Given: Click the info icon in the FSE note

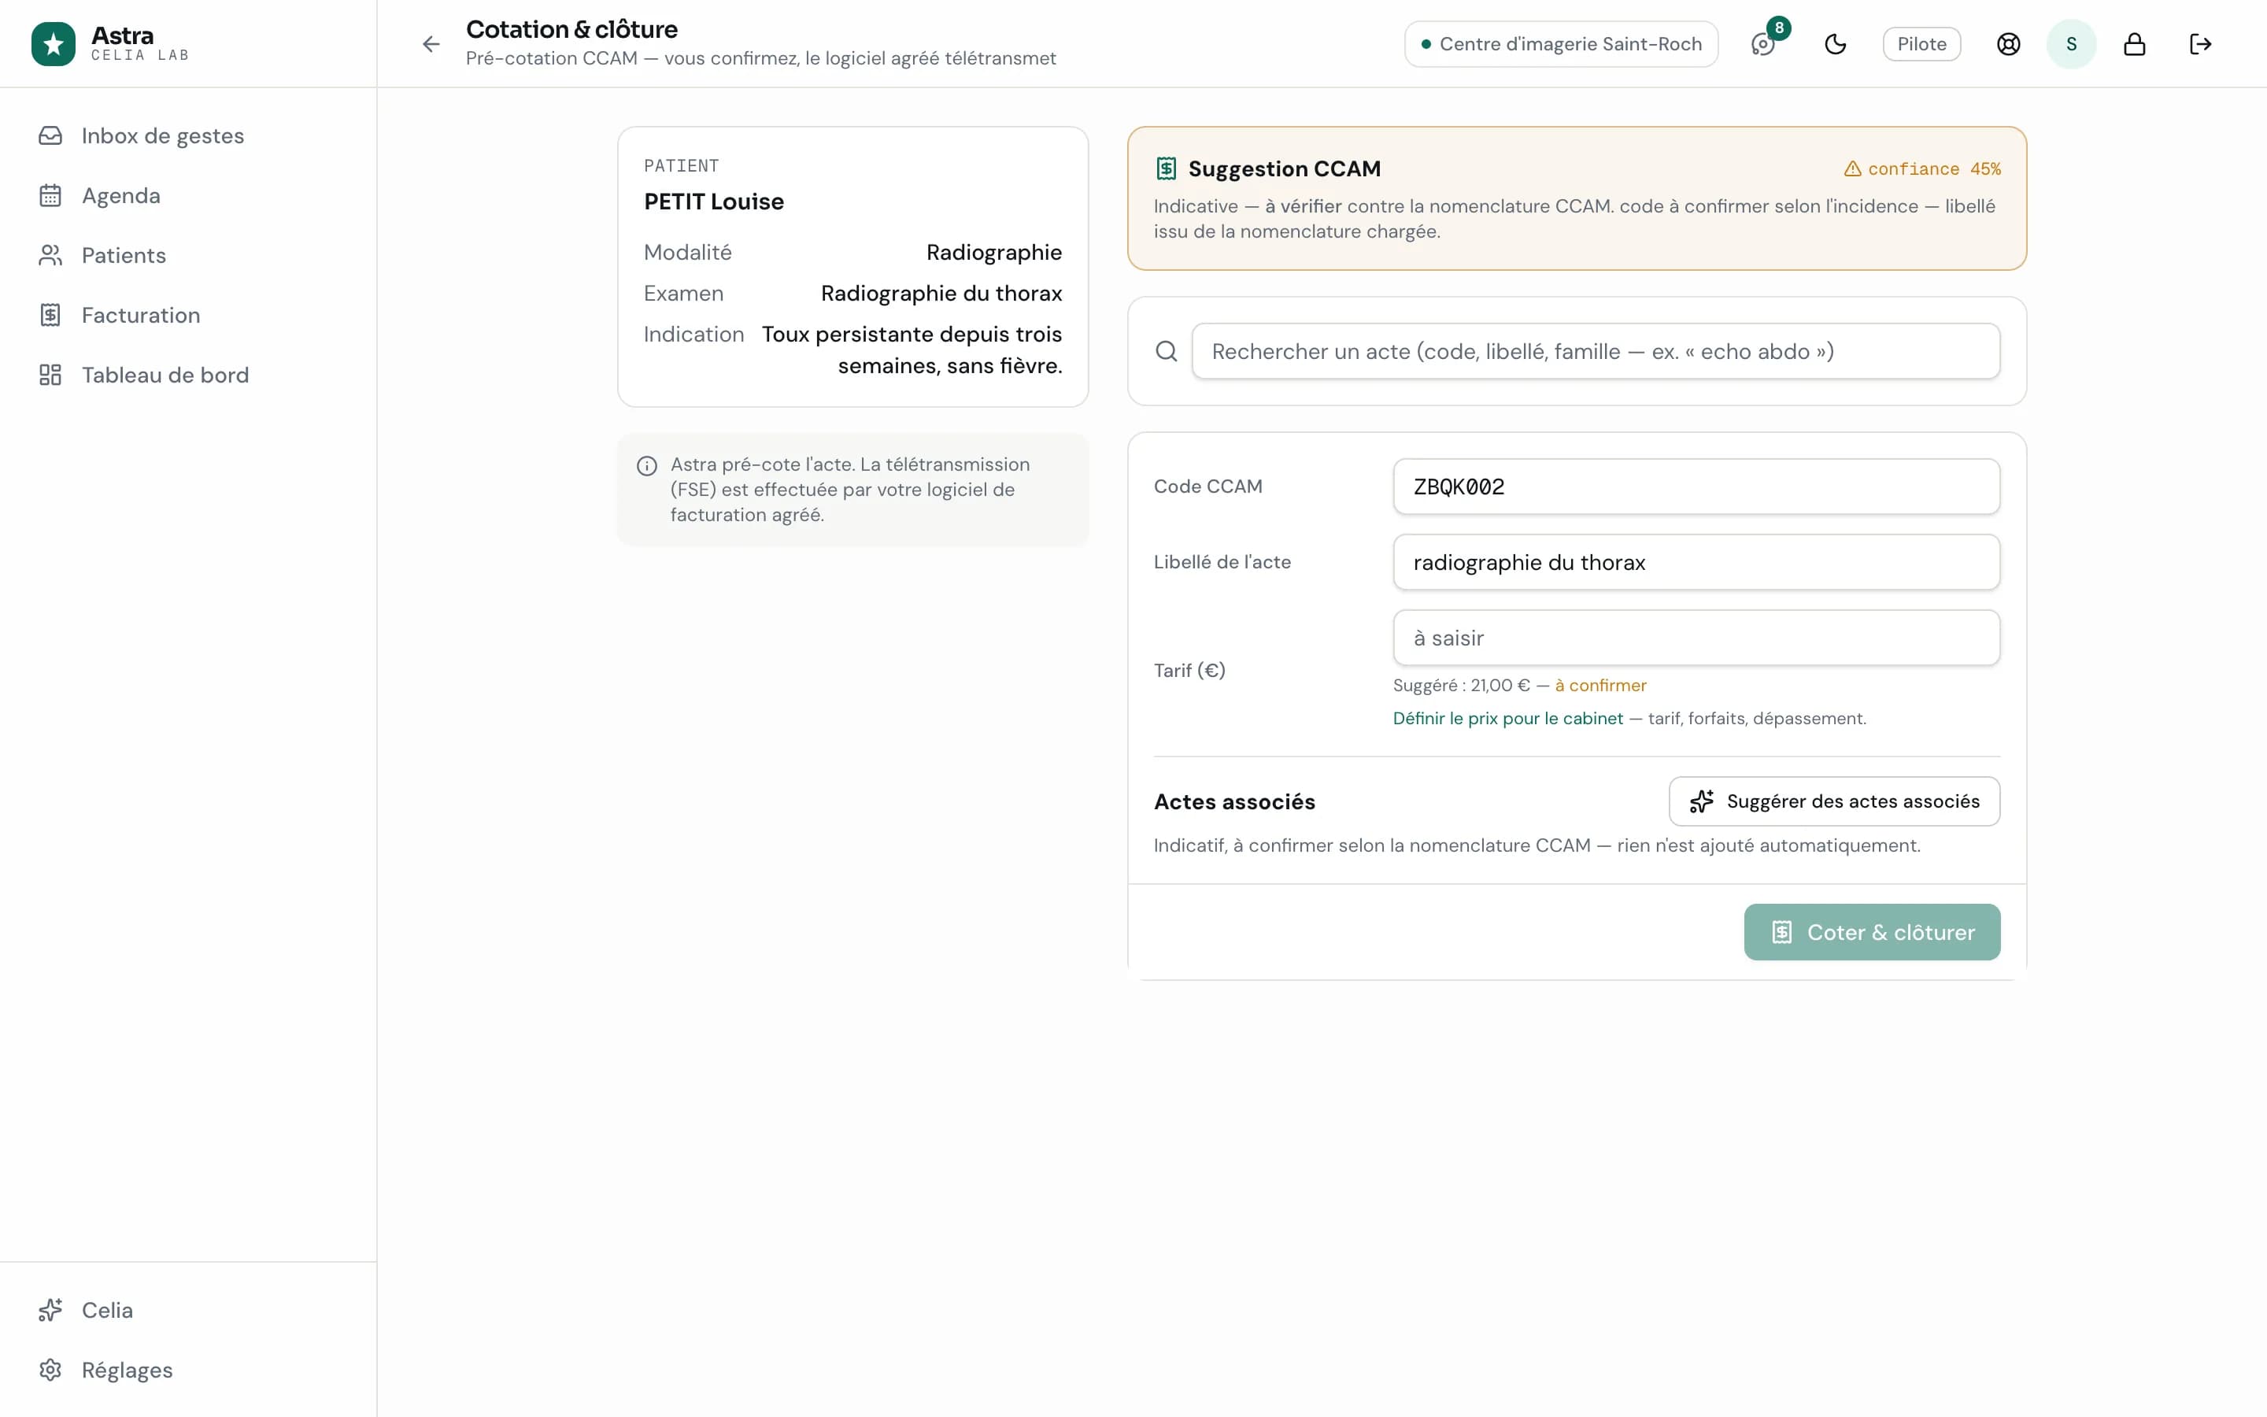Looking at the screenshot, I should pos(646,466).
